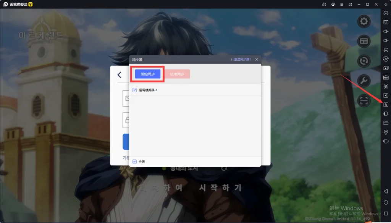
Task: Collapse the sidebar with the double-chevron icon
Action: (386, 4)
